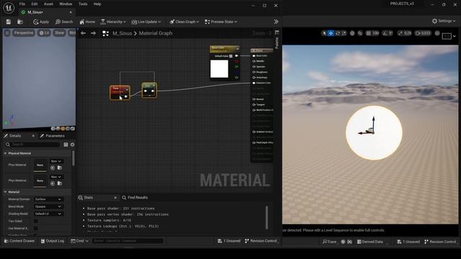Screen dimensions: 461x259
Task: Open the Shading Model Default Lit dropdown
Action: (x=48, y=214)
